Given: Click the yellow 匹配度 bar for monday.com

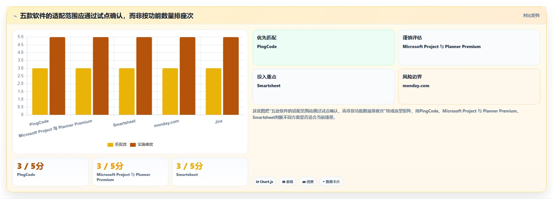Looking at the screenshot, I should (170, 91).
